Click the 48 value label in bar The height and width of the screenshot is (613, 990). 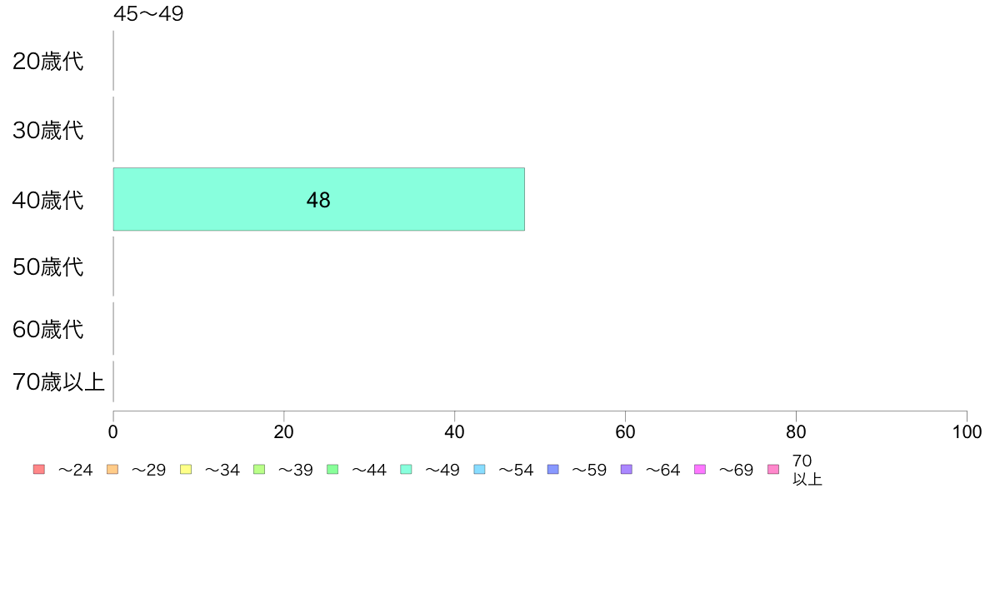318,200
